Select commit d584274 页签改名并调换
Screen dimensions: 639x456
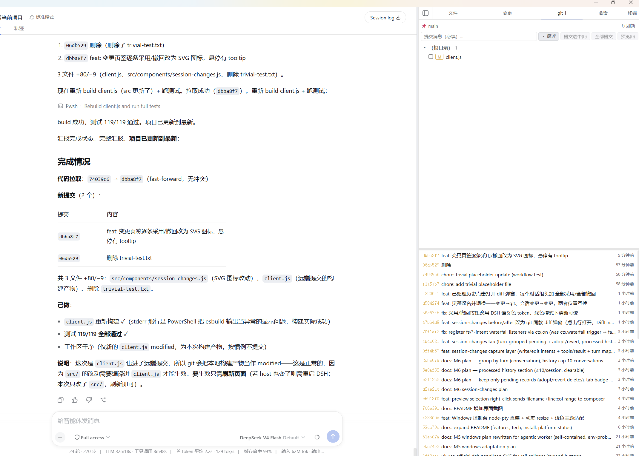[528, 303]
